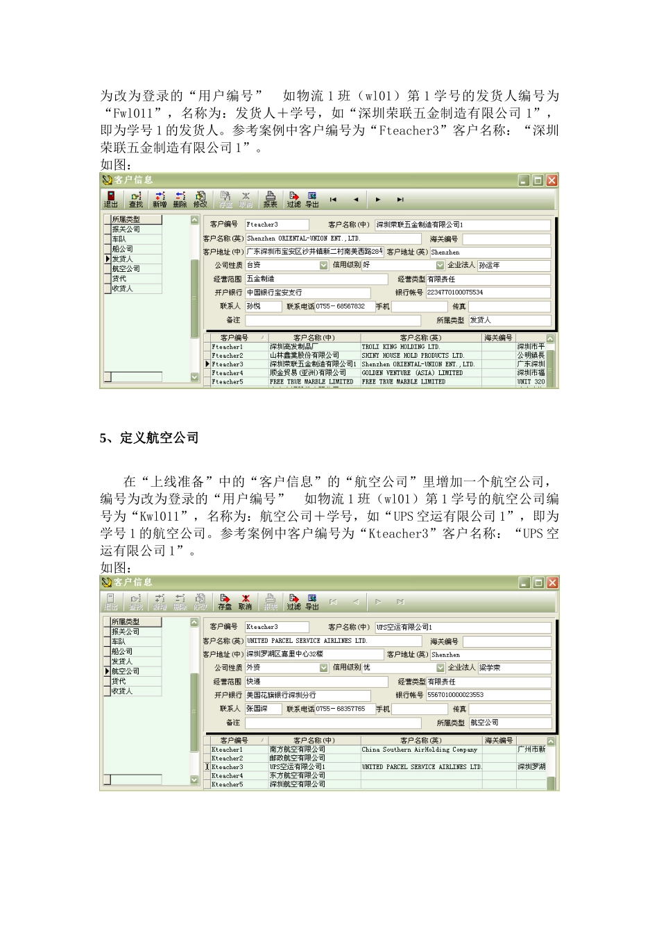Select 收货人 category in the Fteacher3 window

click(136, 288)
